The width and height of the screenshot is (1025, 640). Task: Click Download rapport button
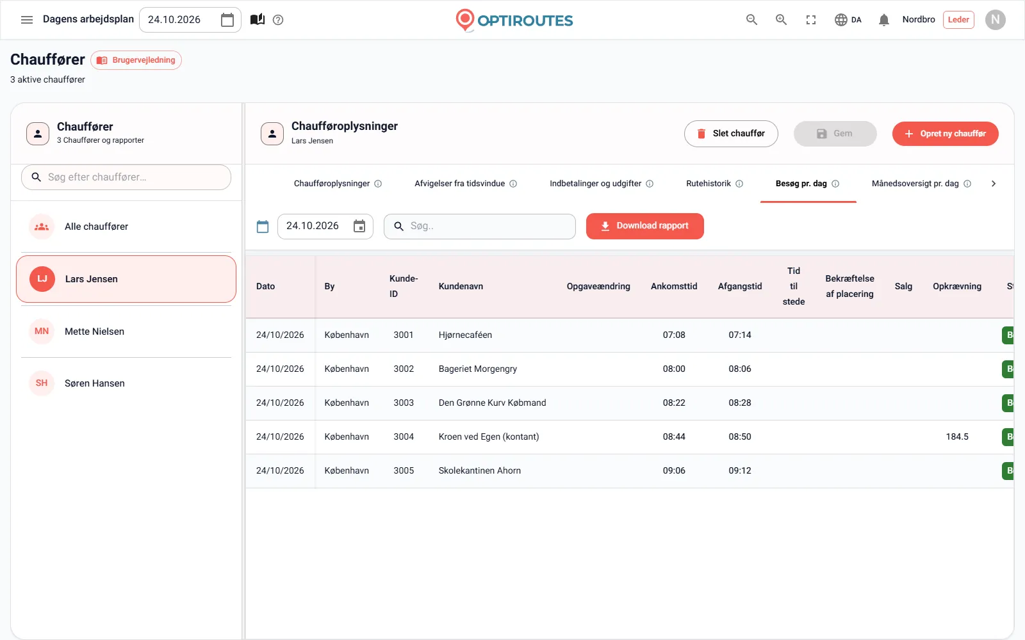645,226
